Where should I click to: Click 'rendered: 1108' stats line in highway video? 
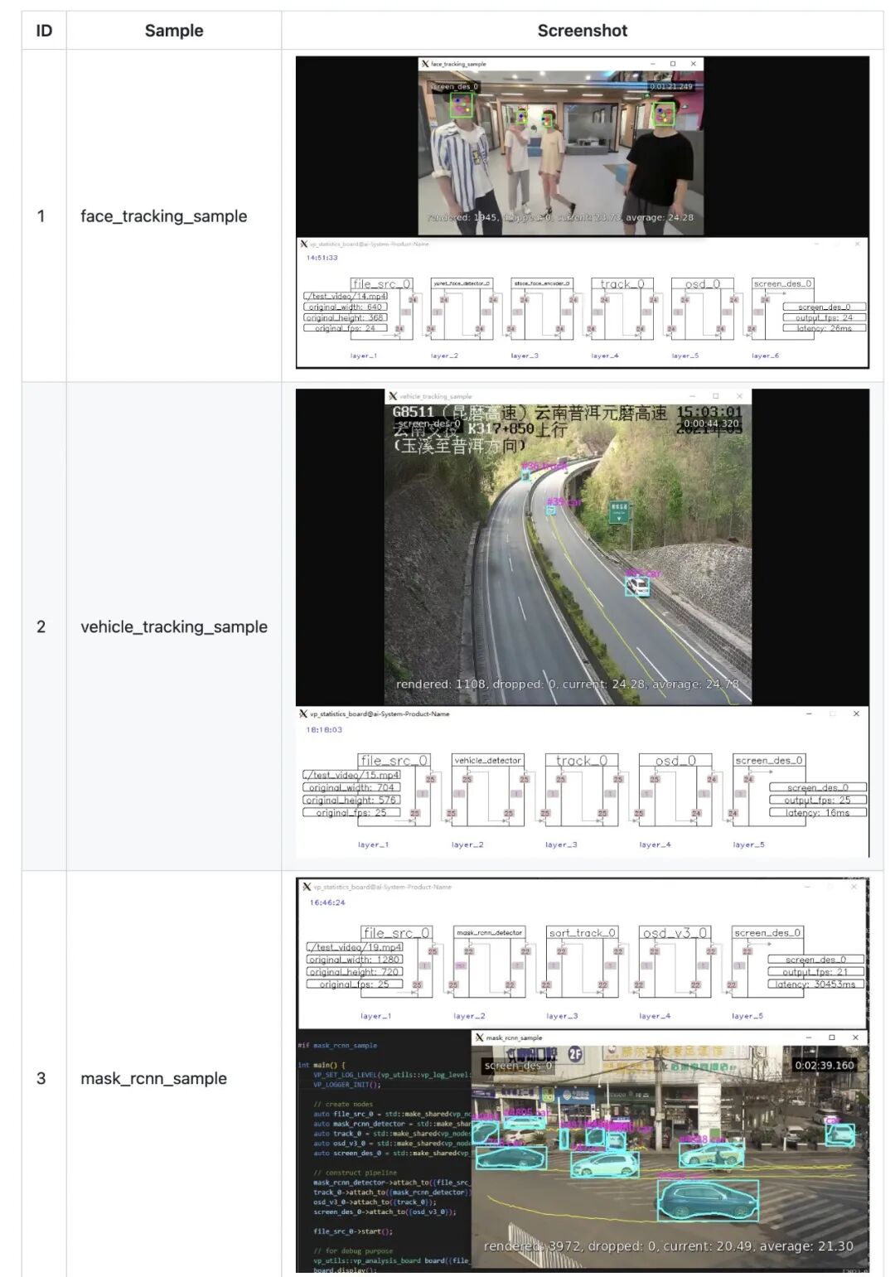point(567,684)
